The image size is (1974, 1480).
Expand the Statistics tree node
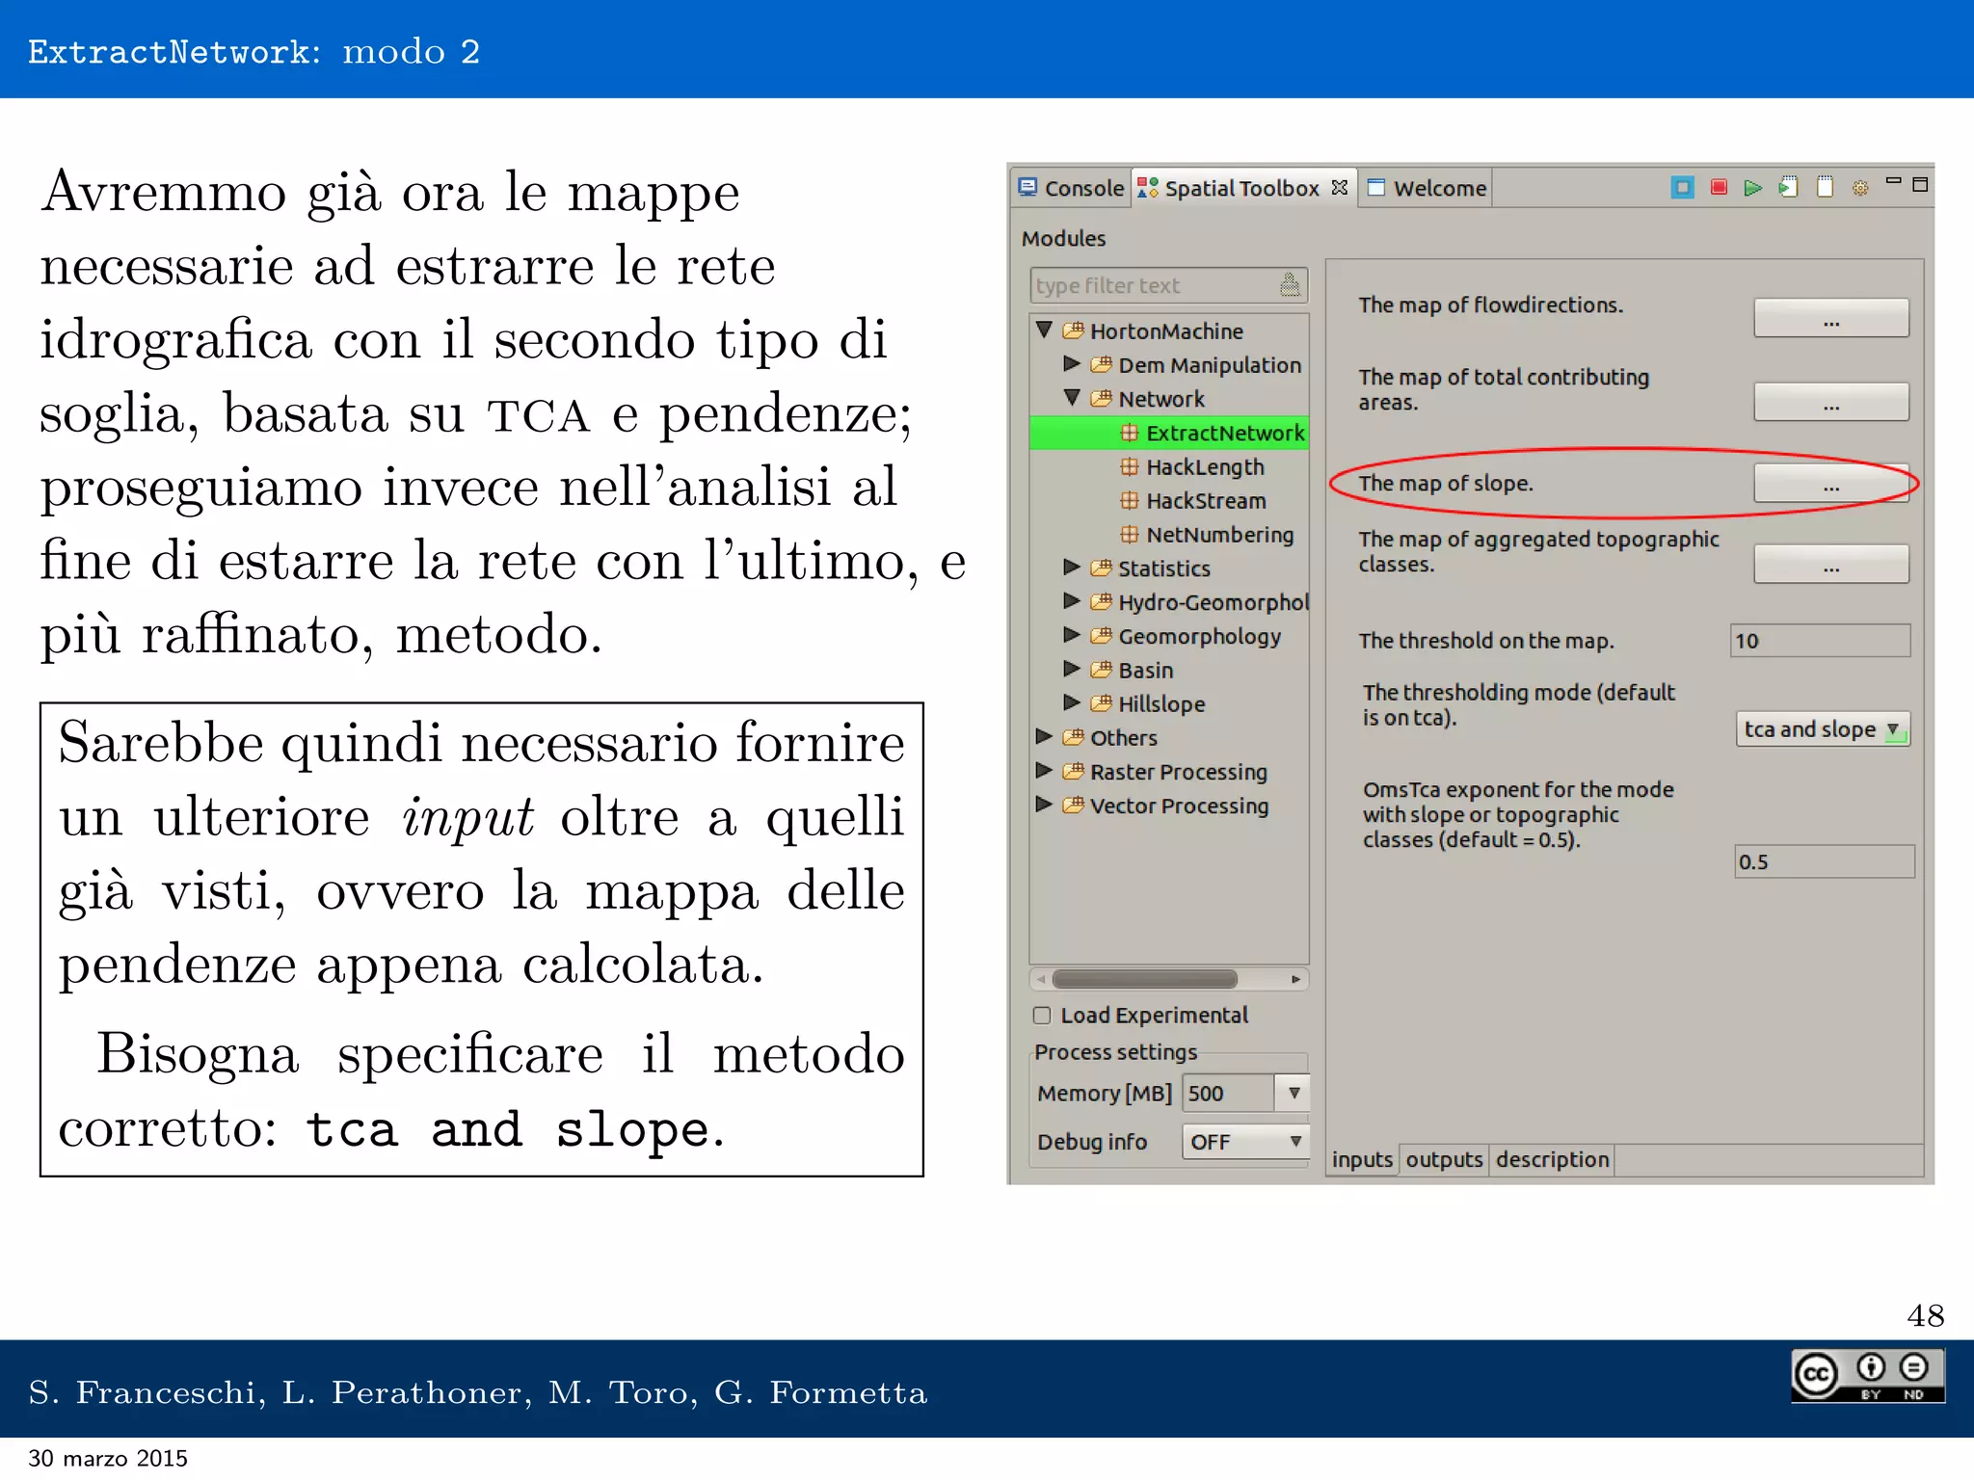click(1071, 567)
